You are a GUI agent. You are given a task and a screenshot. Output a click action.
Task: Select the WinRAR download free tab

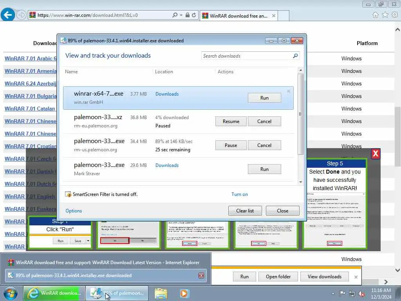238,16
